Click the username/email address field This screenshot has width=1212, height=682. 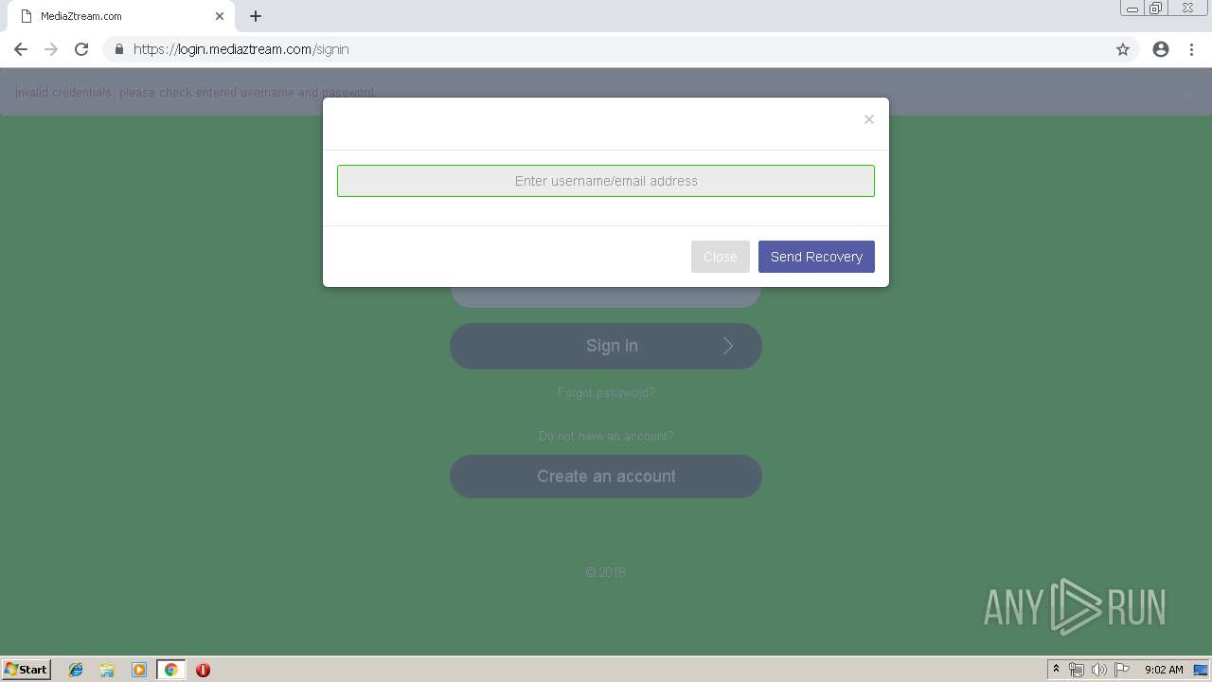[x=606, y=181]
